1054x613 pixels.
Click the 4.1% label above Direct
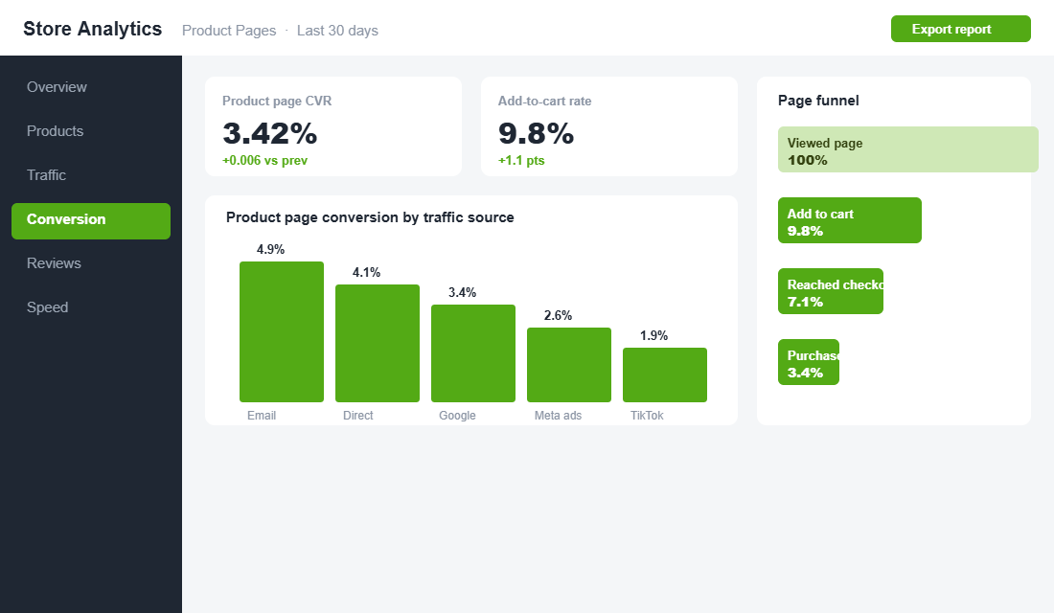[366, 272]
